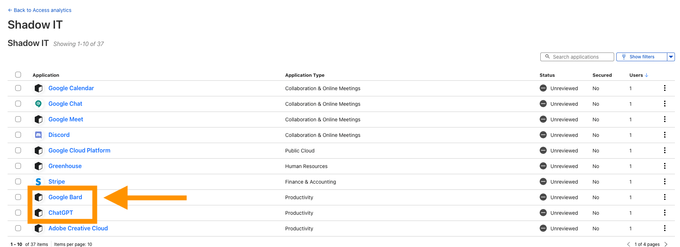Select the Google Meet row checkbox

tap(18, 119)
